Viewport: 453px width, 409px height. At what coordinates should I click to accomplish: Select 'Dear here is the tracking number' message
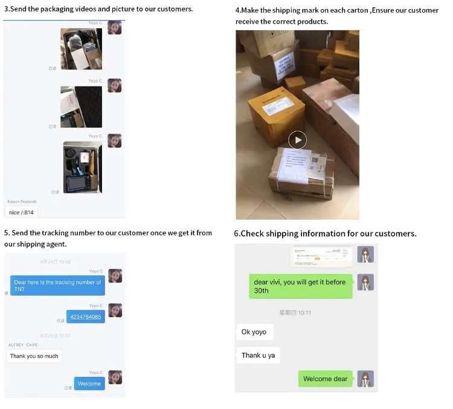tap(57, 286)
